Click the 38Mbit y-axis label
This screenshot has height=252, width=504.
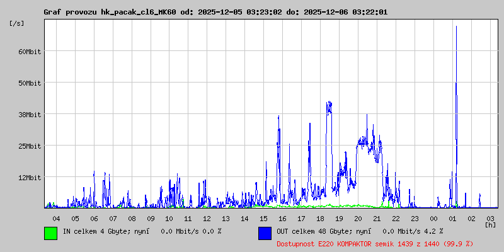30,115
